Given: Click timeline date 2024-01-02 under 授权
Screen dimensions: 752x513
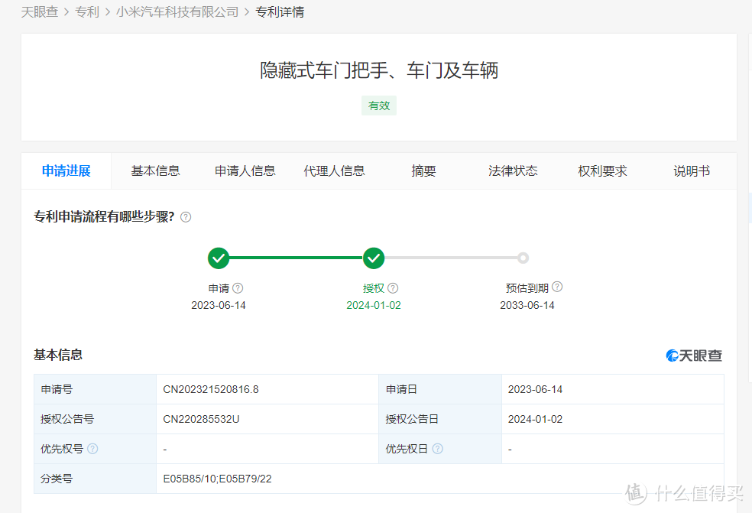Looking at the screenshot, I should [x=374, y=305].
